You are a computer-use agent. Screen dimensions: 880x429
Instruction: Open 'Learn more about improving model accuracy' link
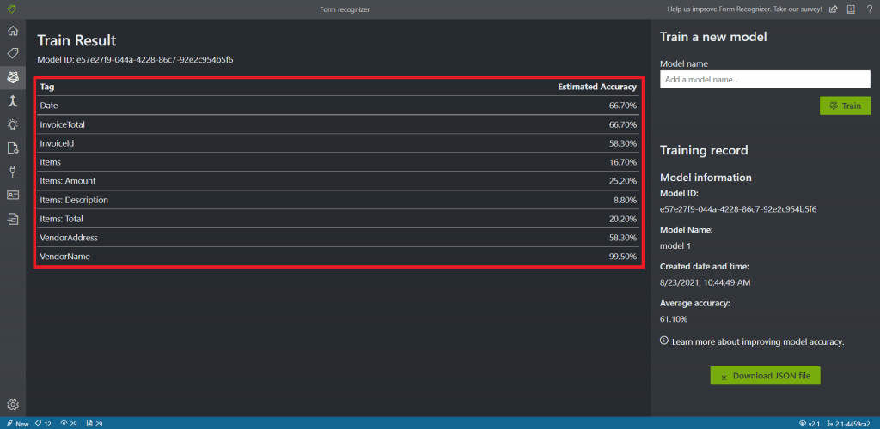coord(757,341)
